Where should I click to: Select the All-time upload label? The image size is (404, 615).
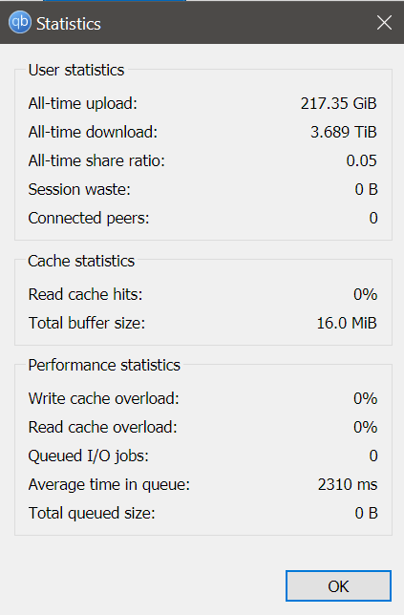(83, 103)
